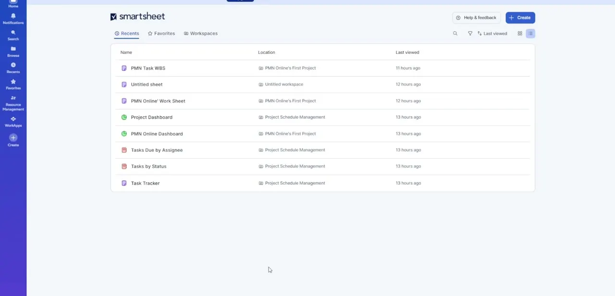Click Untitled sheet row icon

coord(124,85)
